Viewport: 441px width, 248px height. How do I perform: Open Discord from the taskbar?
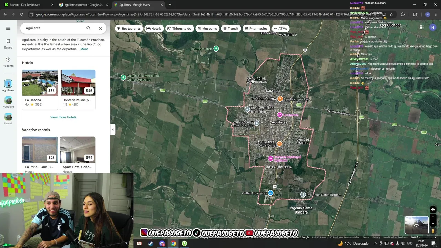tap(162, 244)
